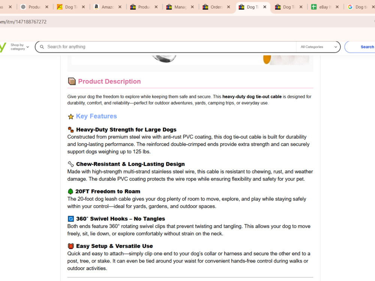Switch to the "eBay It" spreadsheet tab

[325, 7]
